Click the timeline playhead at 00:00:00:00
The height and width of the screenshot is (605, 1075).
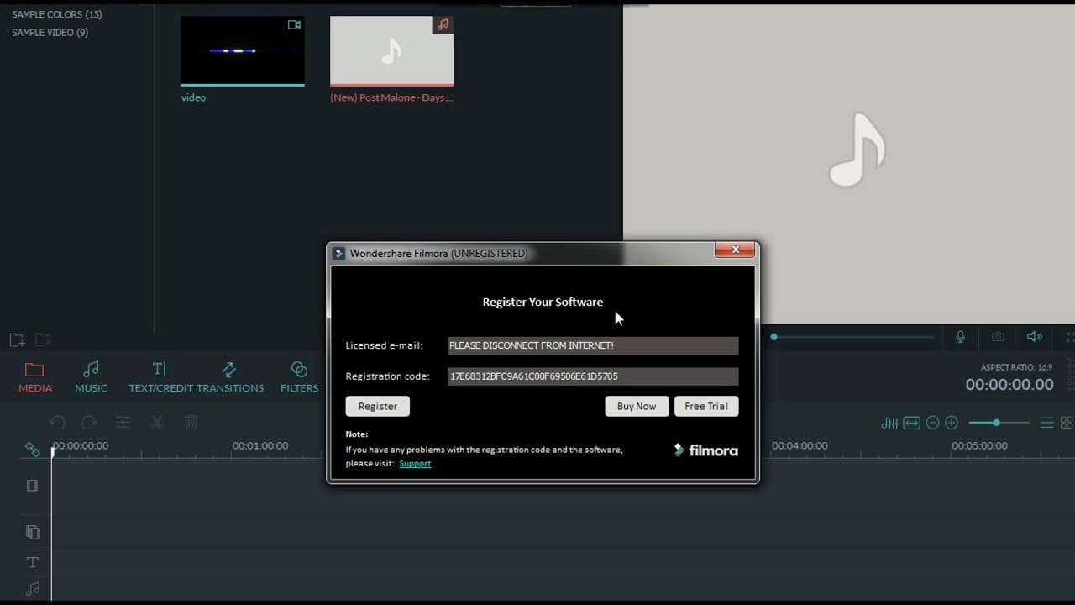pos(52,453)
